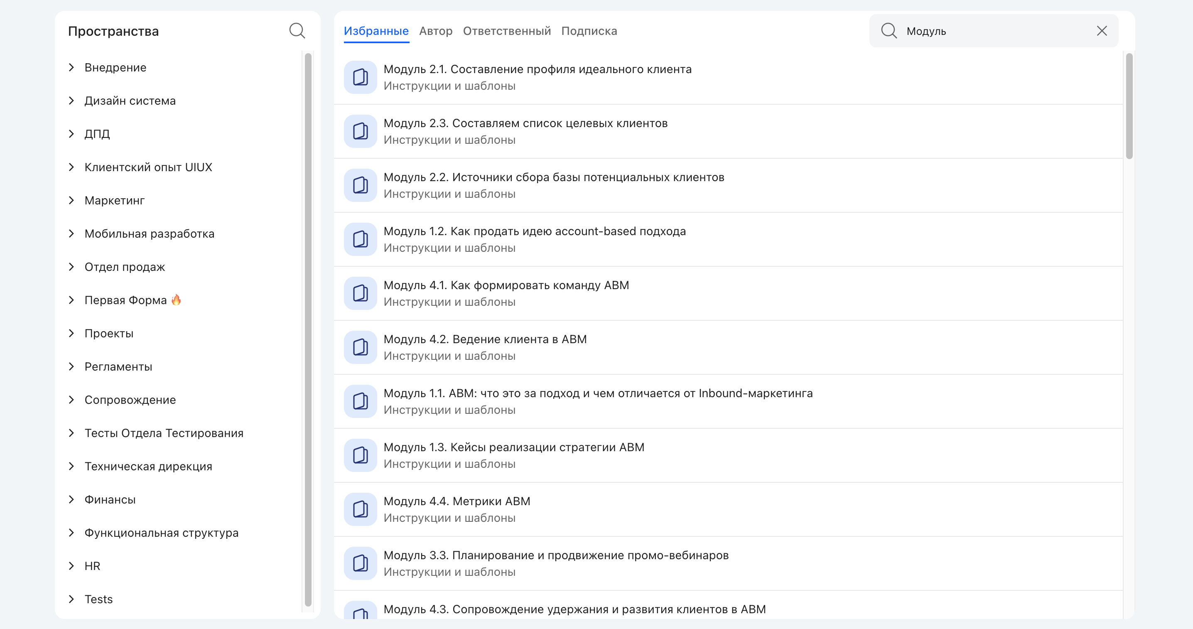This screenshot has height=629, width=1193.
Task: Expand the Дизайн система space
Action: (x=71, y=101)
